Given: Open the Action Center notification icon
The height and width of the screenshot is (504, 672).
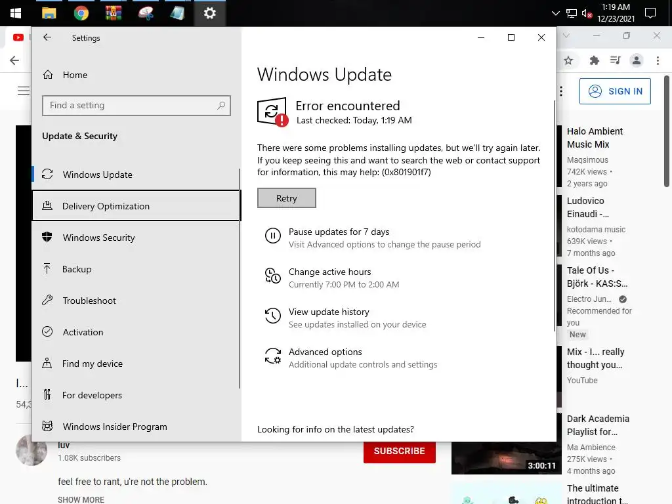Looking at the screenshot, I should (650, 13).
